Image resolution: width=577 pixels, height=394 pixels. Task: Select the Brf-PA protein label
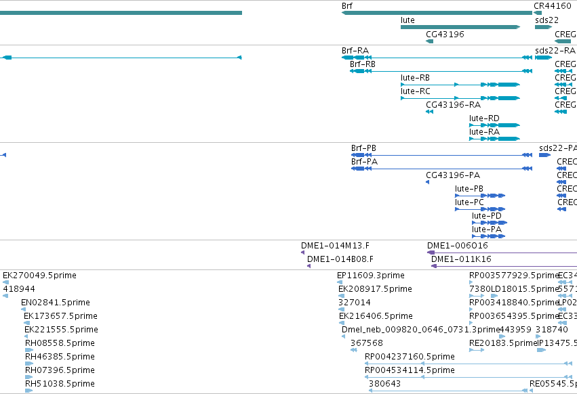click(x=364, y=162)
